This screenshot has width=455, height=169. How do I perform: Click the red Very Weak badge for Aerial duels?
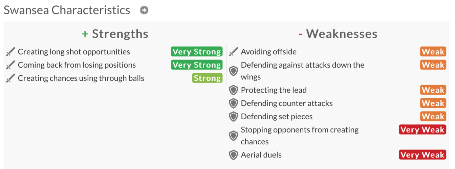[x=422, y=155]
